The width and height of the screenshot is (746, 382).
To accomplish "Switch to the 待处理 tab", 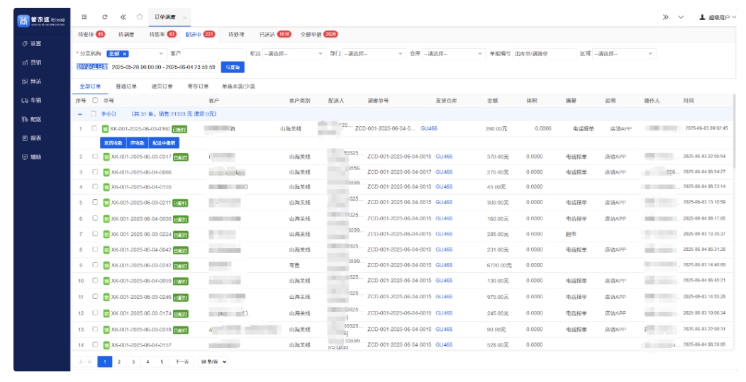I will click(x=236, y=34).
